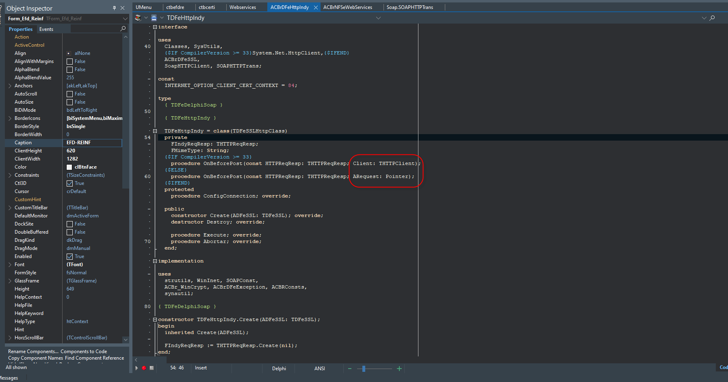Collapse the interface section fold marker
This screenshot has height=382, width=728.
coord(155,27)
